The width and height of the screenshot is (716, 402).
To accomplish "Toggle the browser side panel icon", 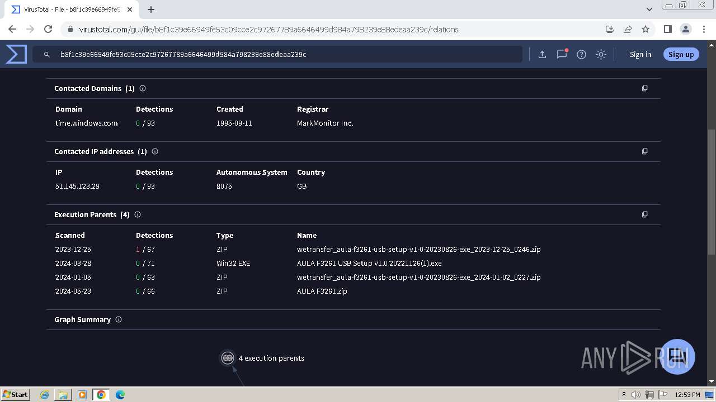I will pos(667,29).
